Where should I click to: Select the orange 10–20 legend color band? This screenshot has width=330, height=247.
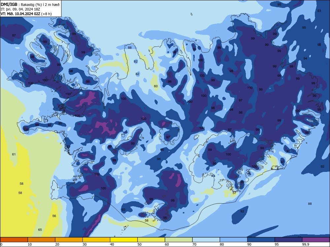[42, 240]
